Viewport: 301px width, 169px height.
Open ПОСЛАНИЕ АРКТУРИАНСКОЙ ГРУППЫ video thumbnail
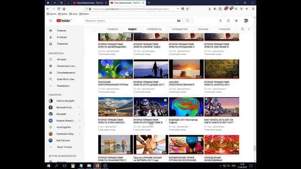[116, 69]
